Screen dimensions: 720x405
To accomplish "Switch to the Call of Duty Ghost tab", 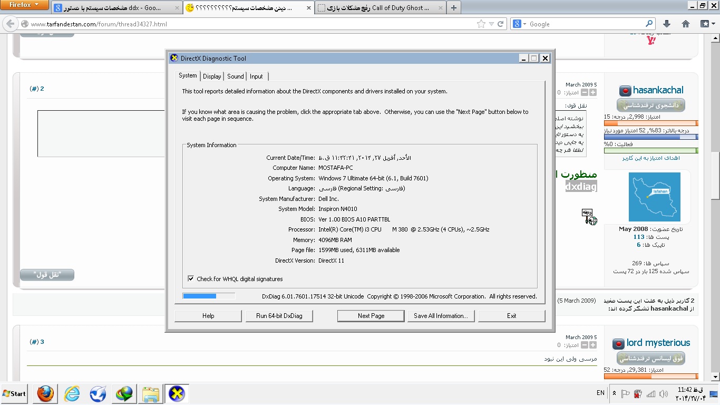I will [x=380, y=8].
